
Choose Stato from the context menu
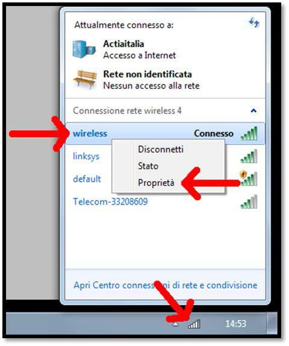tap(148, 166)
